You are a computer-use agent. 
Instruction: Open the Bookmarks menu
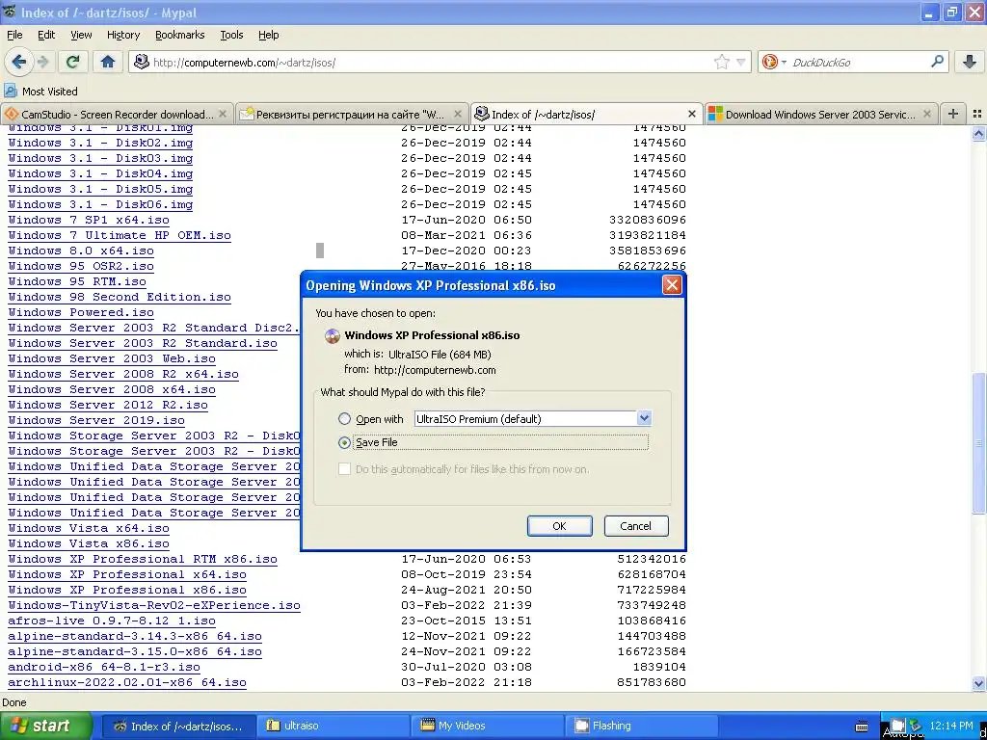[179, 35]
